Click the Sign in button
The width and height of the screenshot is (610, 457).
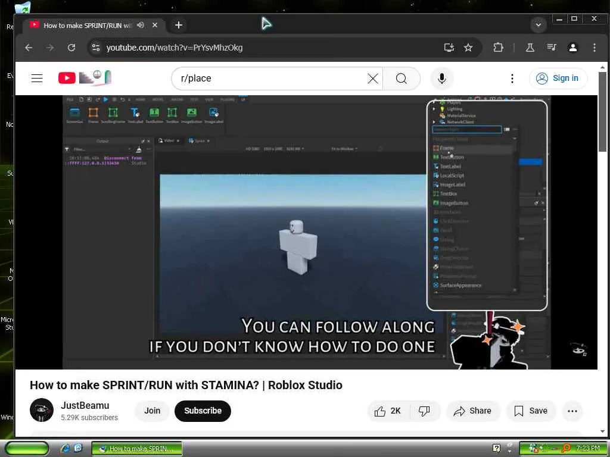pos(558,78)
